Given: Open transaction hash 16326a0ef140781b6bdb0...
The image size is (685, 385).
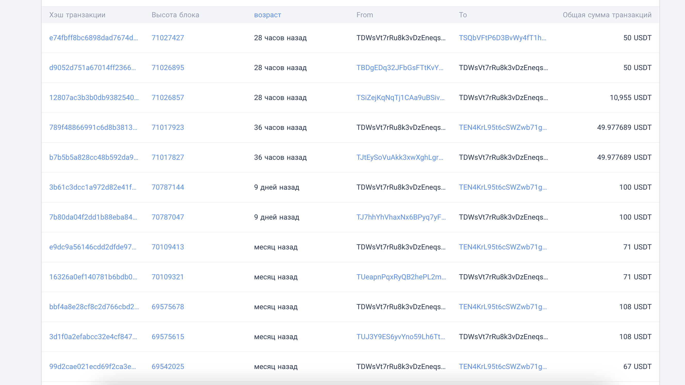Looking at the screenshot, I should 93,277.
